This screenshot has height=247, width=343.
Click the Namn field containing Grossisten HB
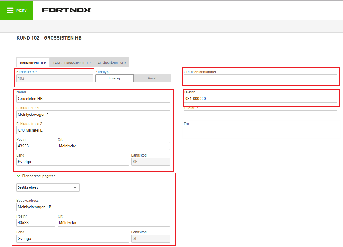coord(93,99)
